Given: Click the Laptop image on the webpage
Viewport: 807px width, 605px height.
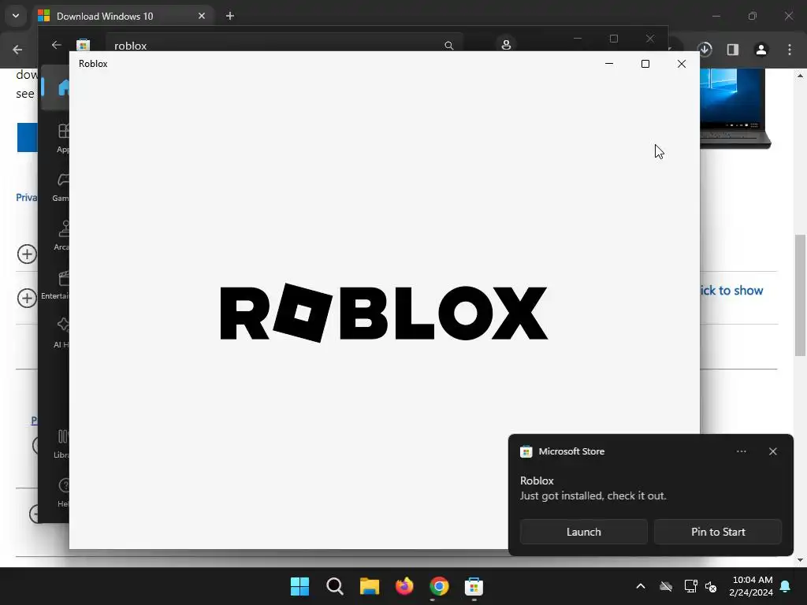Looking at the screenshot, I should click(734, 109).
